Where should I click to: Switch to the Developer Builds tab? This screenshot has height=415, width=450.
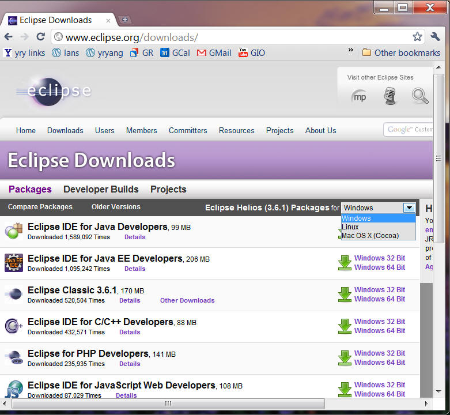pos(101,190)
